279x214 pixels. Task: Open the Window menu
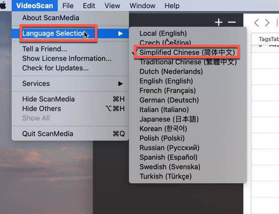click(x=143, y=6)
